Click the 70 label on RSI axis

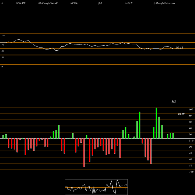[x=3, y=45]
